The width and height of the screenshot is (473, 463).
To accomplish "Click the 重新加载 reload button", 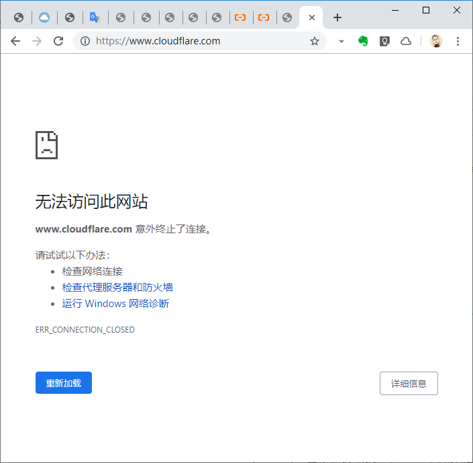I will click(x=64, y=382).
